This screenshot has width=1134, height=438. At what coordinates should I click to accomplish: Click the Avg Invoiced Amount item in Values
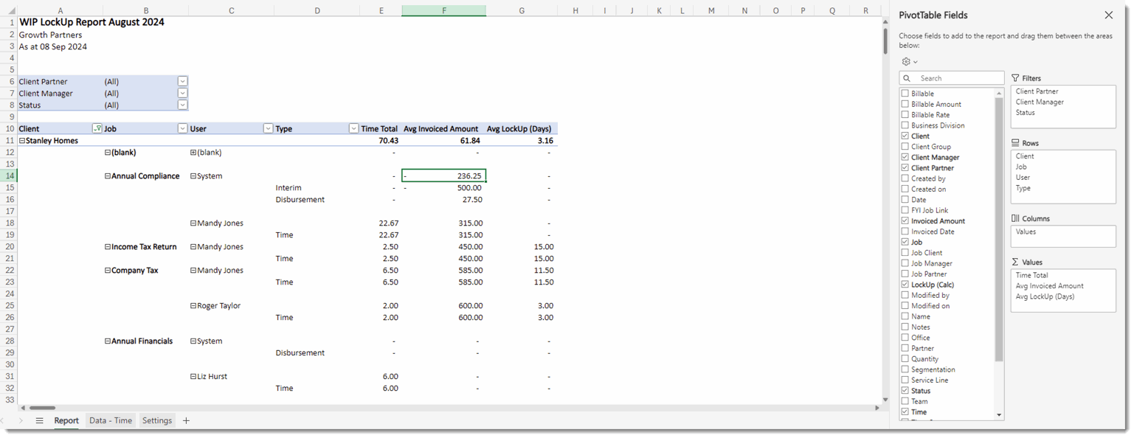click(1049, 286)
